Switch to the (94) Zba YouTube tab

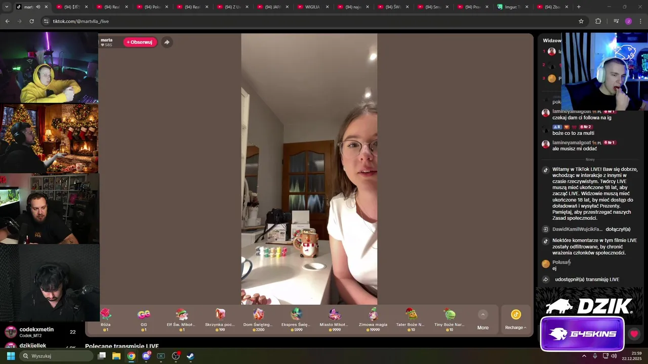pos(552,7)
